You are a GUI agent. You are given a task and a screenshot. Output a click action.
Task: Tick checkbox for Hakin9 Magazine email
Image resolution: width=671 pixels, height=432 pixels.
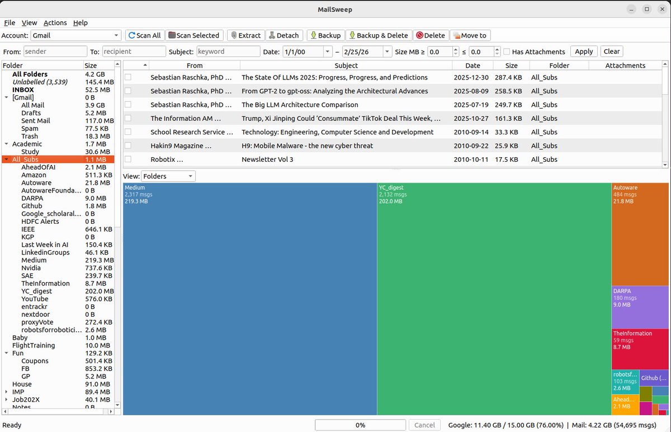coord(128,145)
